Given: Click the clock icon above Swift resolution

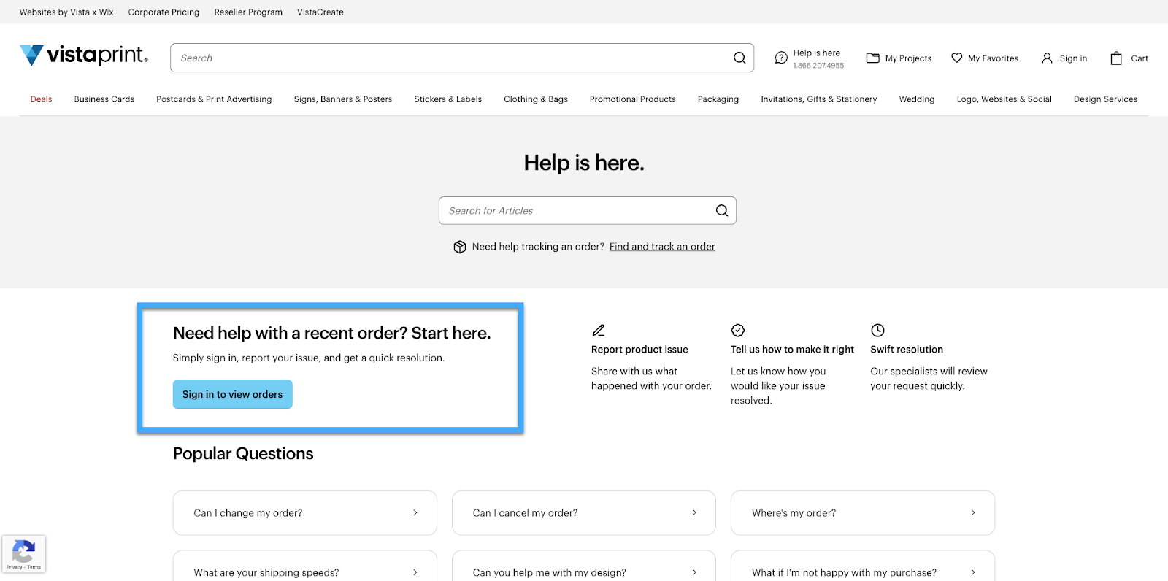Looking at the screenshot, I should (x=877, y=330).
